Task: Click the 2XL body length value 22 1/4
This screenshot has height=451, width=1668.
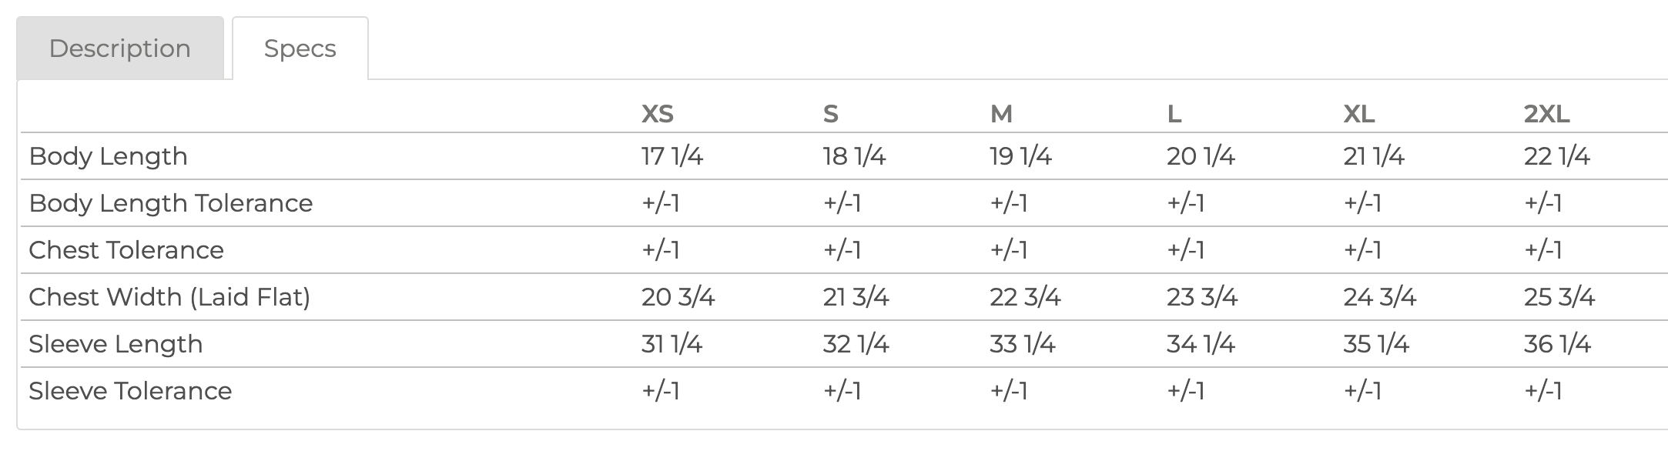Action: coord(1556,156)
